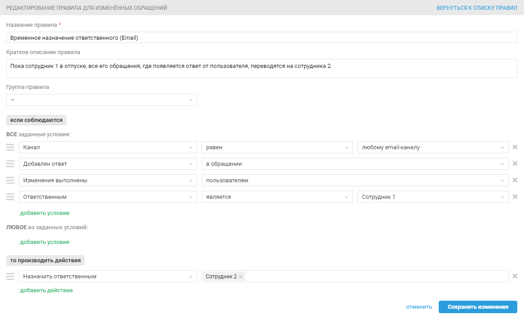Delete the Ответственным condition row
The width and height of the screenshot is (524, 319).
coord(515,197)
